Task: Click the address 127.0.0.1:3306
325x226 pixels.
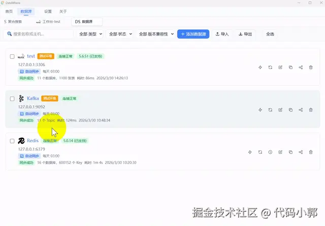Action: [31, 64]
